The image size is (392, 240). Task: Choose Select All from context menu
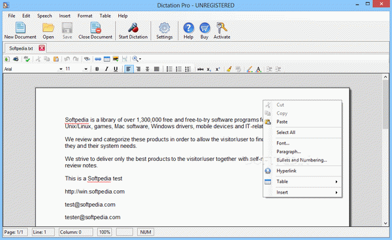pyautogui.click(x=302, y=133)
